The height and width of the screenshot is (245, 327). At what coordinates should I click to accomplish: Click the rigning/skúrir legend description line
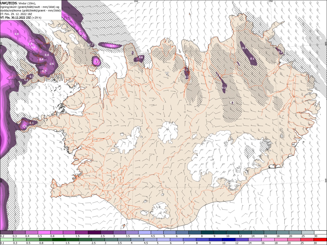[30, 7]
